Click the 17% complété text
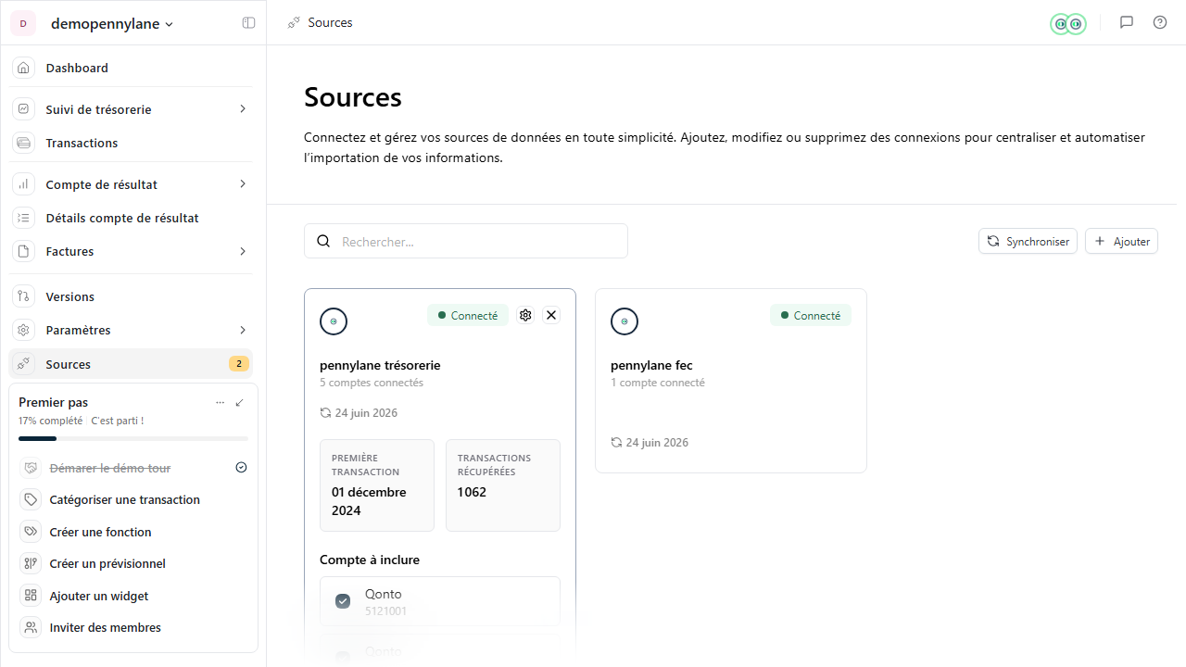This screenshot has width=1186, height=667. (x=50, y=421)
